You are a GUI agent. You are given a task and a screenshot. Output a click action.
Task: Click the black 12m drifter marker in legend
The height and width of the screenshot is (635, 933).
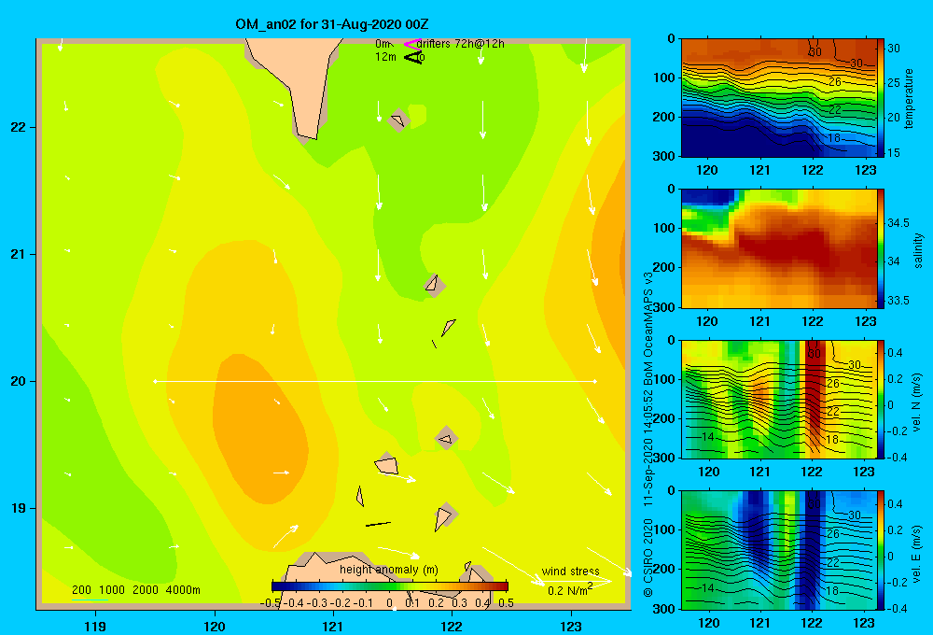(412, 57)
